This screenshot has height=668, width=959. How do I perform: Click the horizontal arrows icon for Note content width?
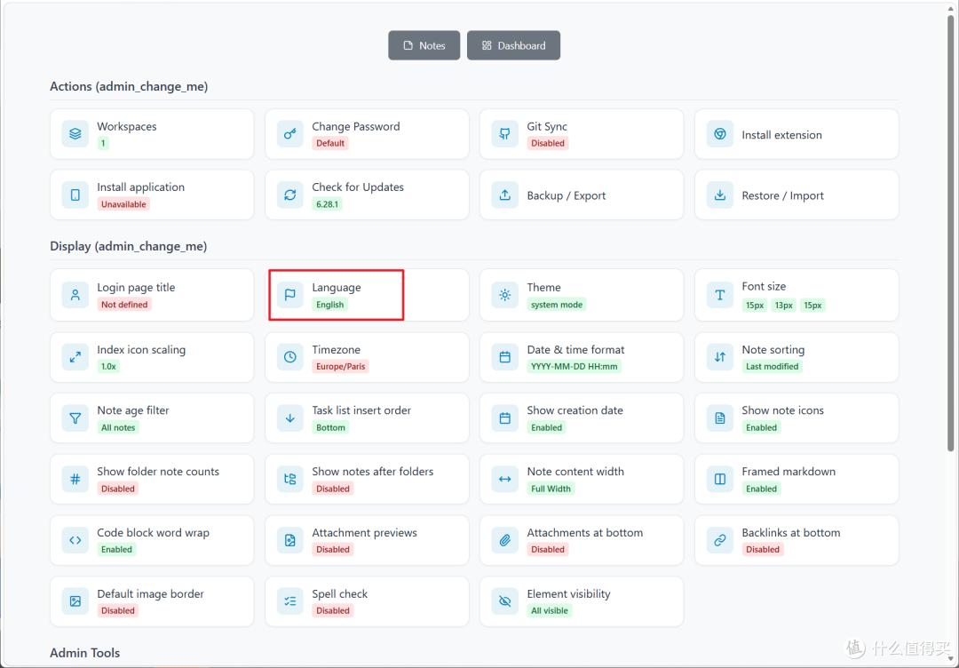coord(504,480)
